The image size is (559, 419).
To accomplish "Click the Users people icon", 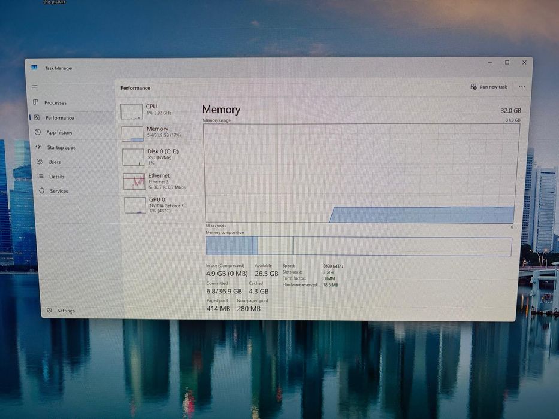I will point(40,162).
